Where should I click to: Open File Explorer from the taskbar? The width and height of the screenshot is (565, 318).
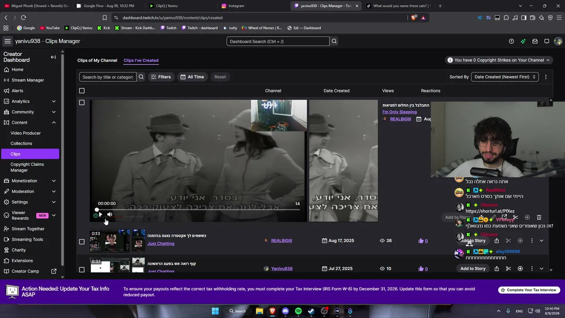(259, 311)
